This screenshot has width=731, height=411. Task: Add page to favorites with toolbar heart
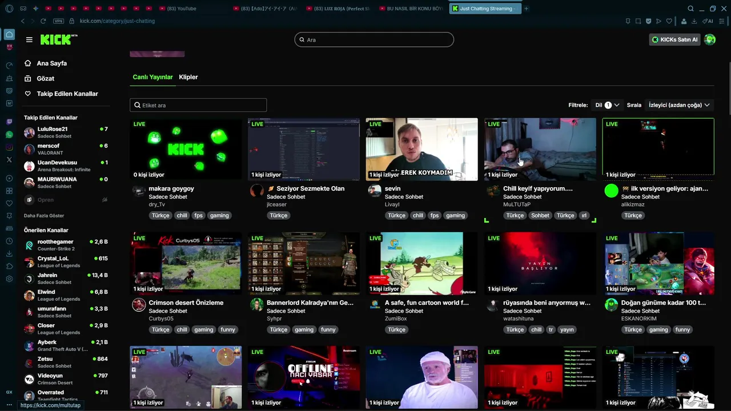coord(669,21)
